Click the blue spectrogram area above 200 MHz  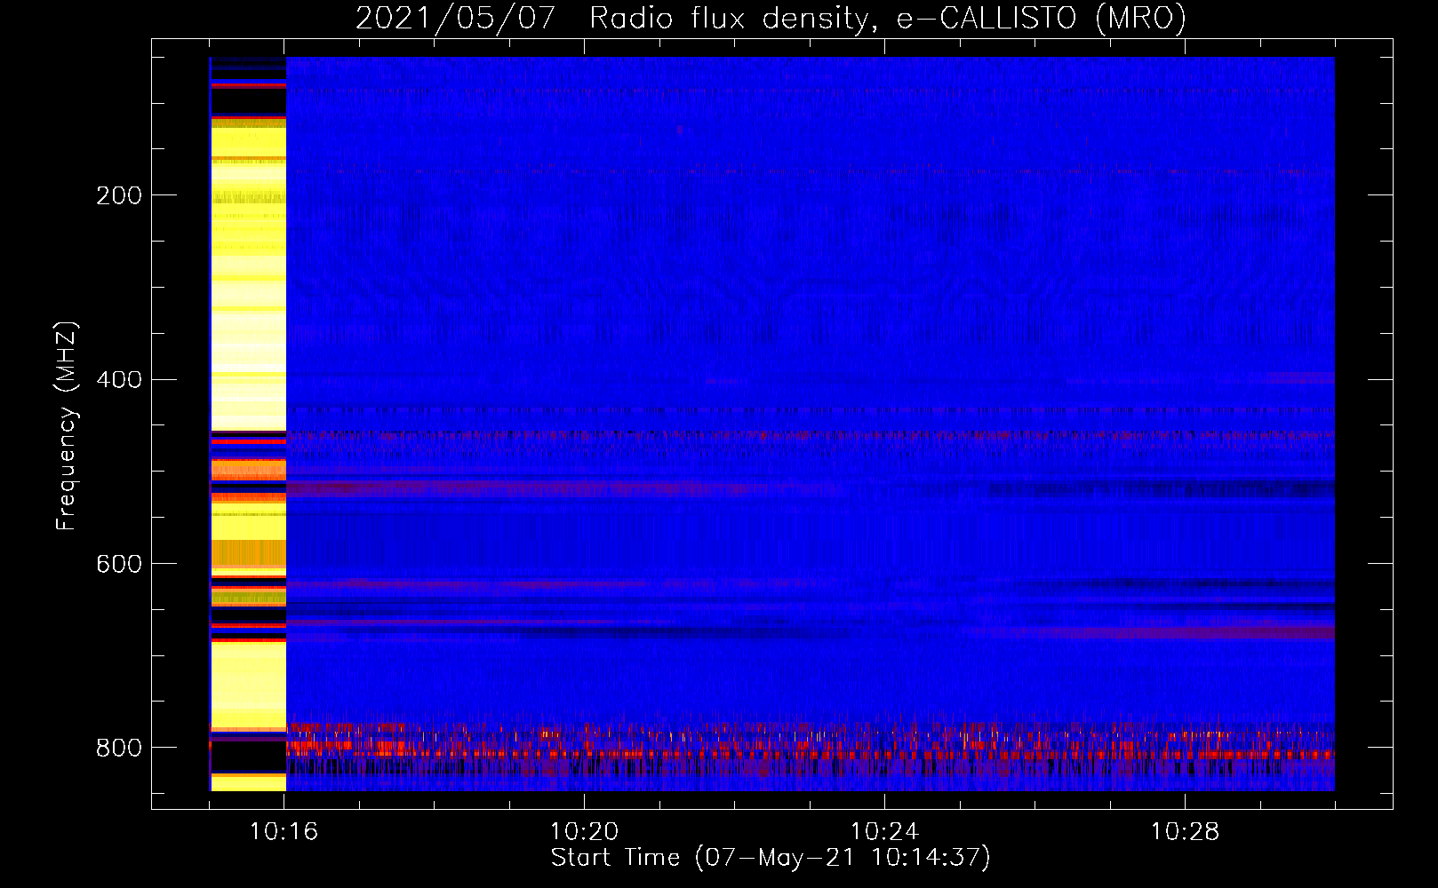click(x=800, y=115)
